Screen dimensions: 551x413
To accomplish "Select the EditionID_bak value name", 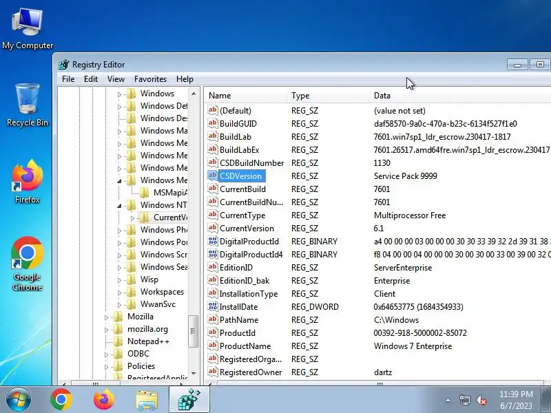I will 245,281.
